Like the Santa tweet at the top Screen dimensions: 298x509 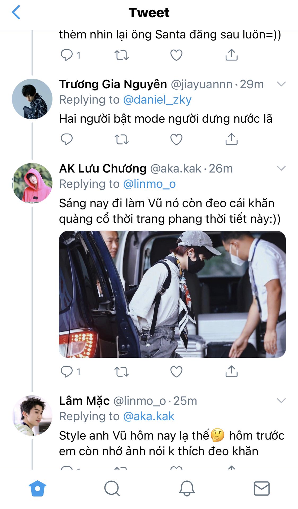(x=176, y=55)
